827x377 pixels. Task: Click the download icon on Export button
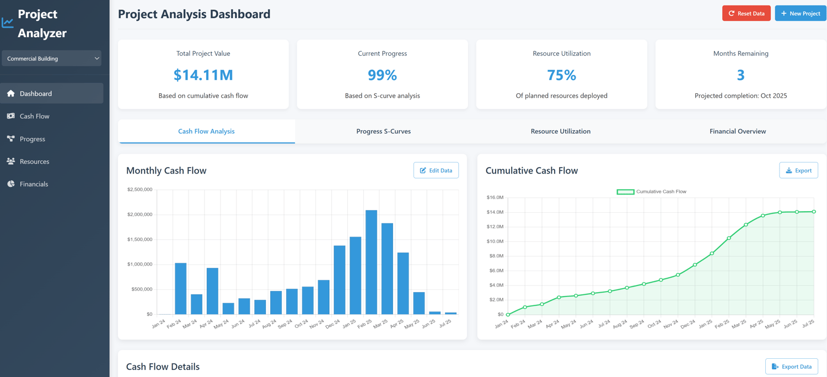(789, 170)
